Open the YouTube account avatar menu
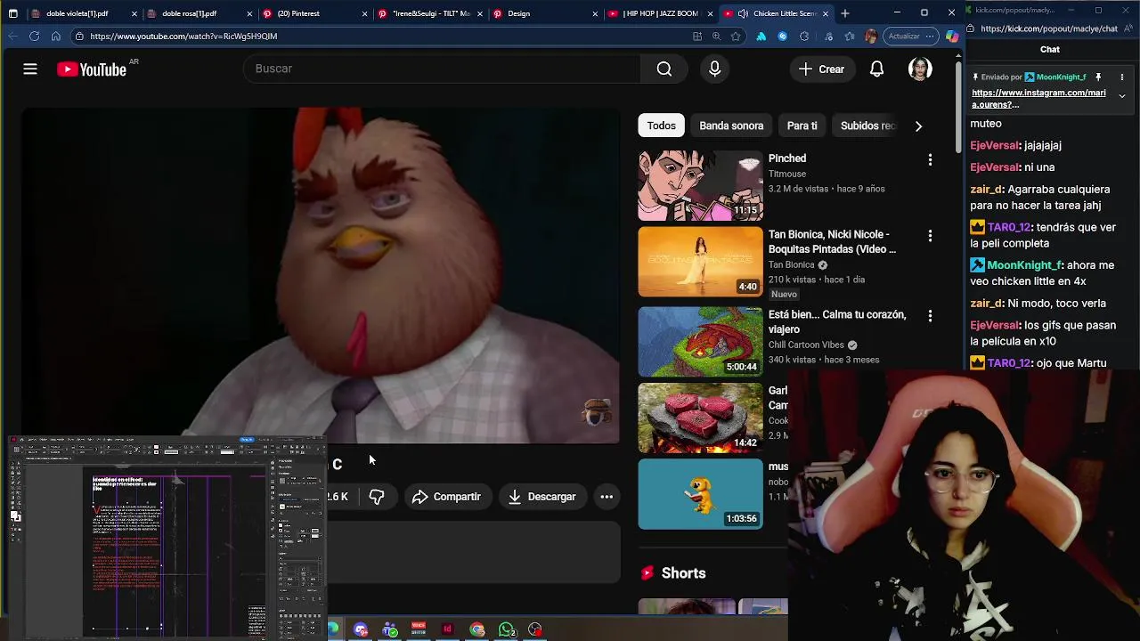This screenshot has height=641, width=1140. (x=920, y=69)
